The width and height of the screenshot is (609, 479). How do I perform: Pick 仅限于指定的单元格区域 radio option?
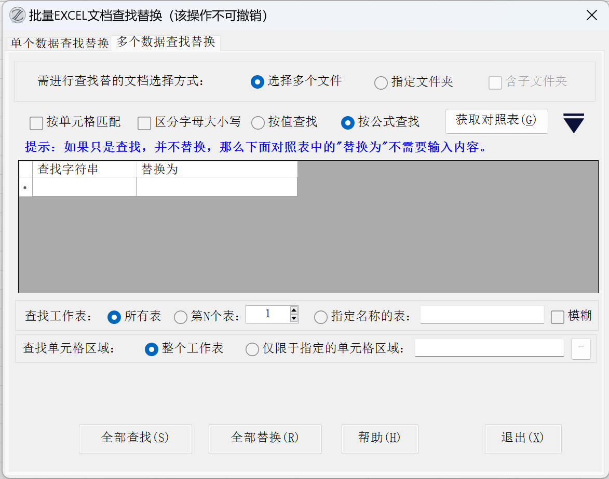(252, 349)
